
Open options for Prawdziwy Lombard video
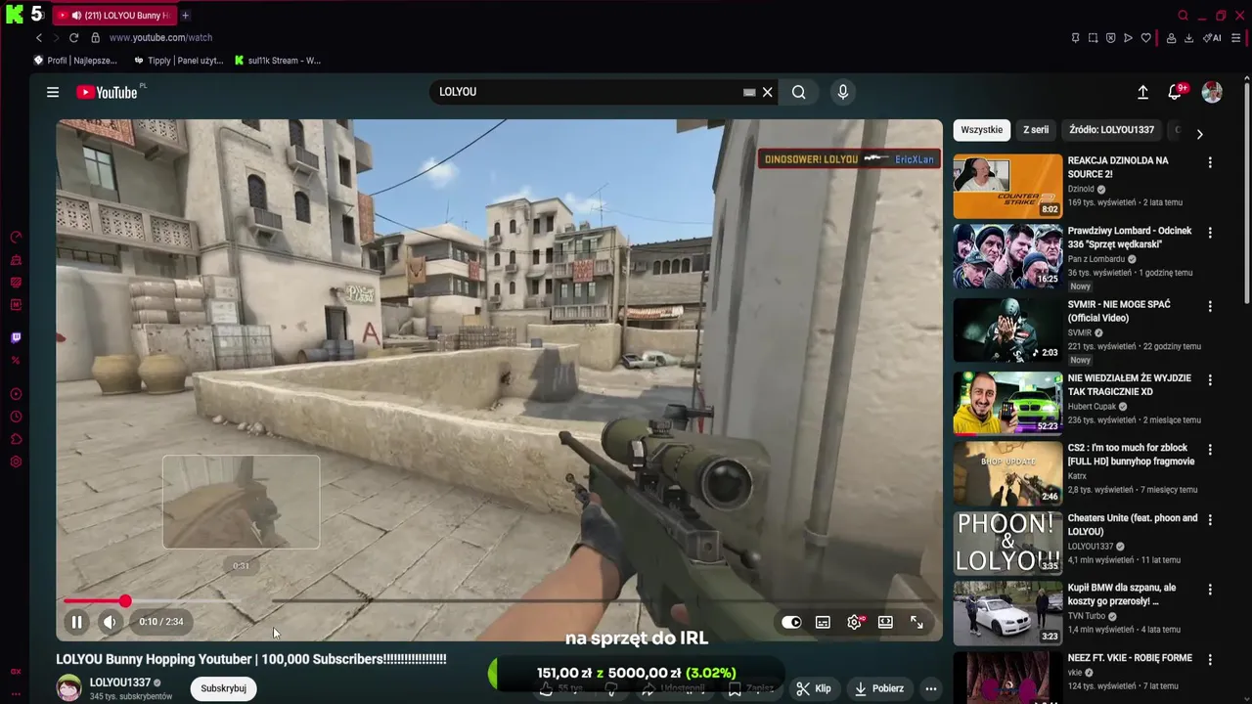click(x=1210, y=234)
